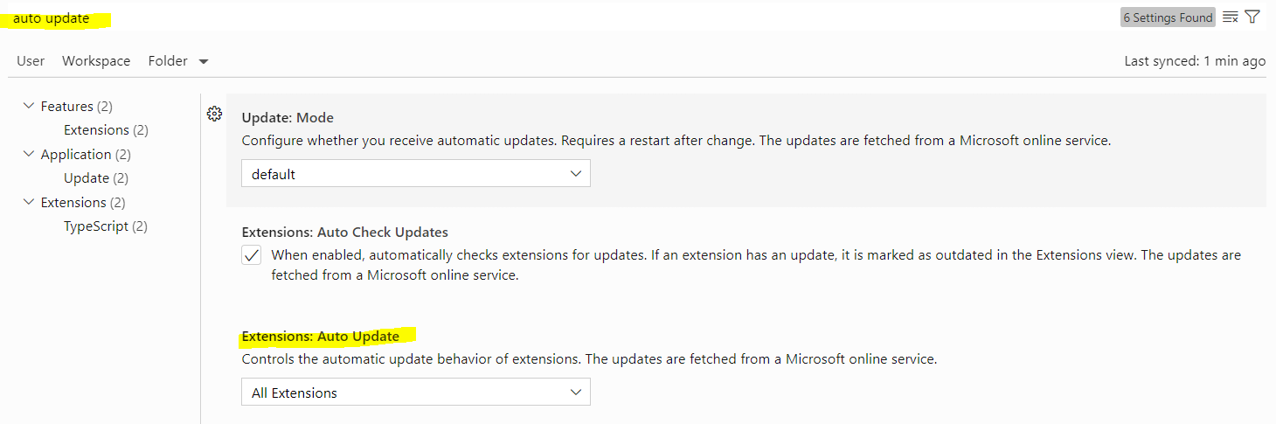Image resolution: width=1276 pixels, height=424 pixels.
Task: Click the 'auto update' search field
Action: (x=559, y=17)
